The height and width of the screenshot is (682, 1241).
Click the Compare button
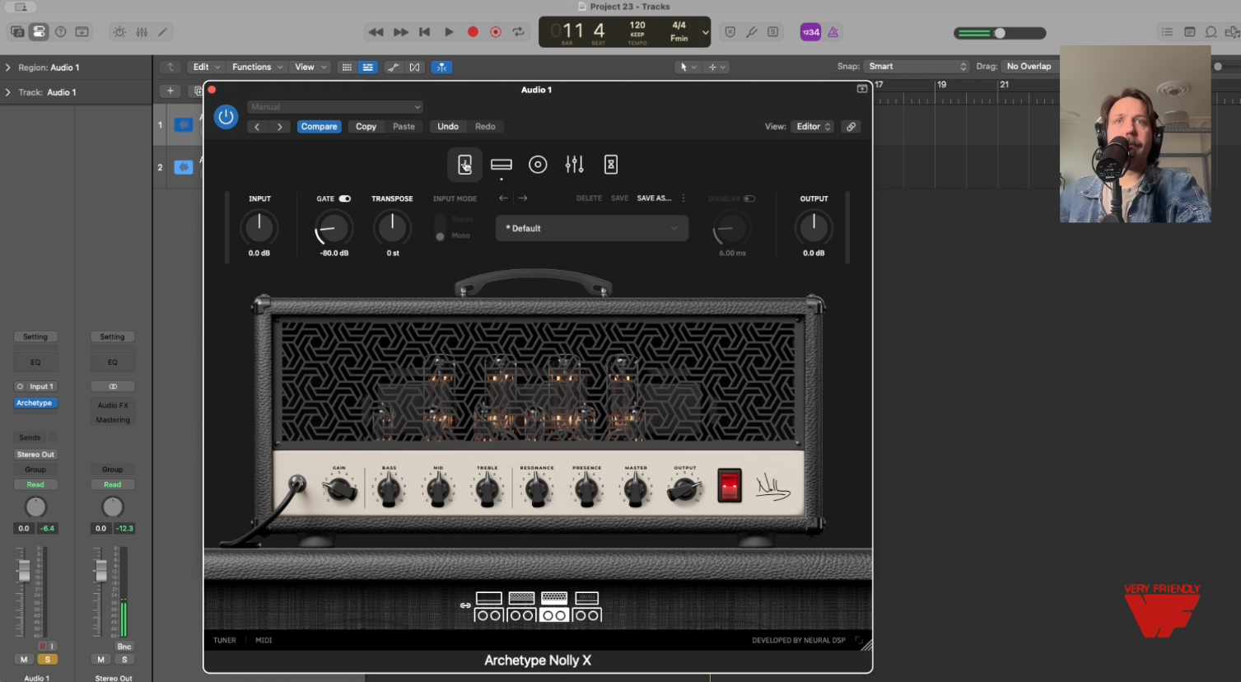pyautogui.click(x=319, y=127)
